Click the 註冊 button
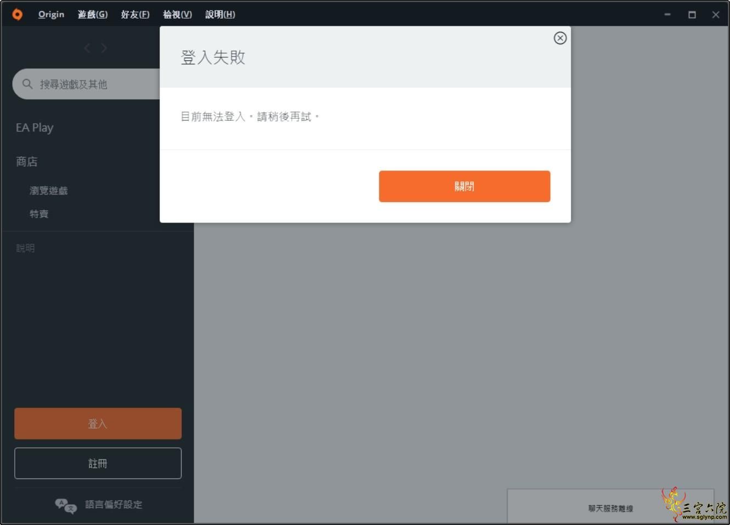This screenshot has width=730, height=525. pos(98,464)
